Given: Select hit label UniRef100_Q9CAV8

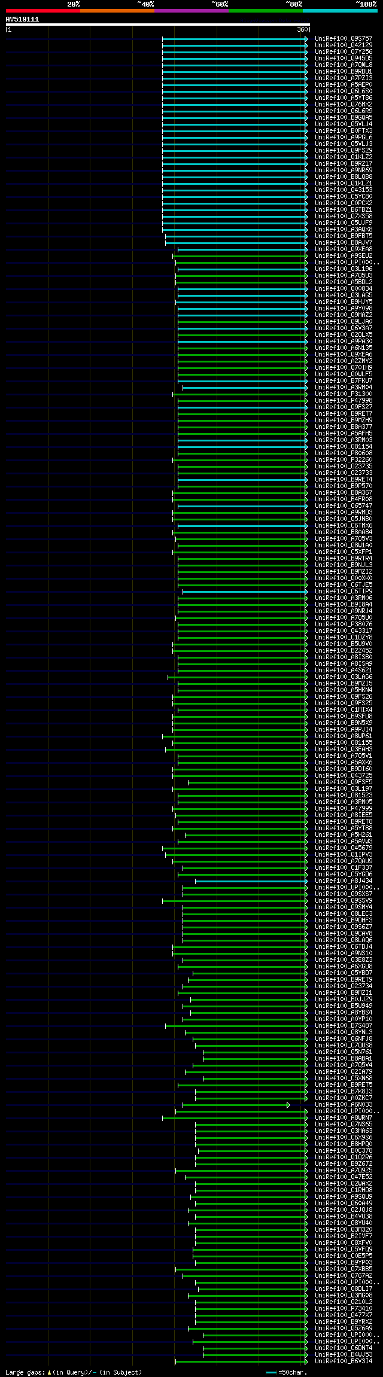Looking at the screenshot, I should pos(344,933).
